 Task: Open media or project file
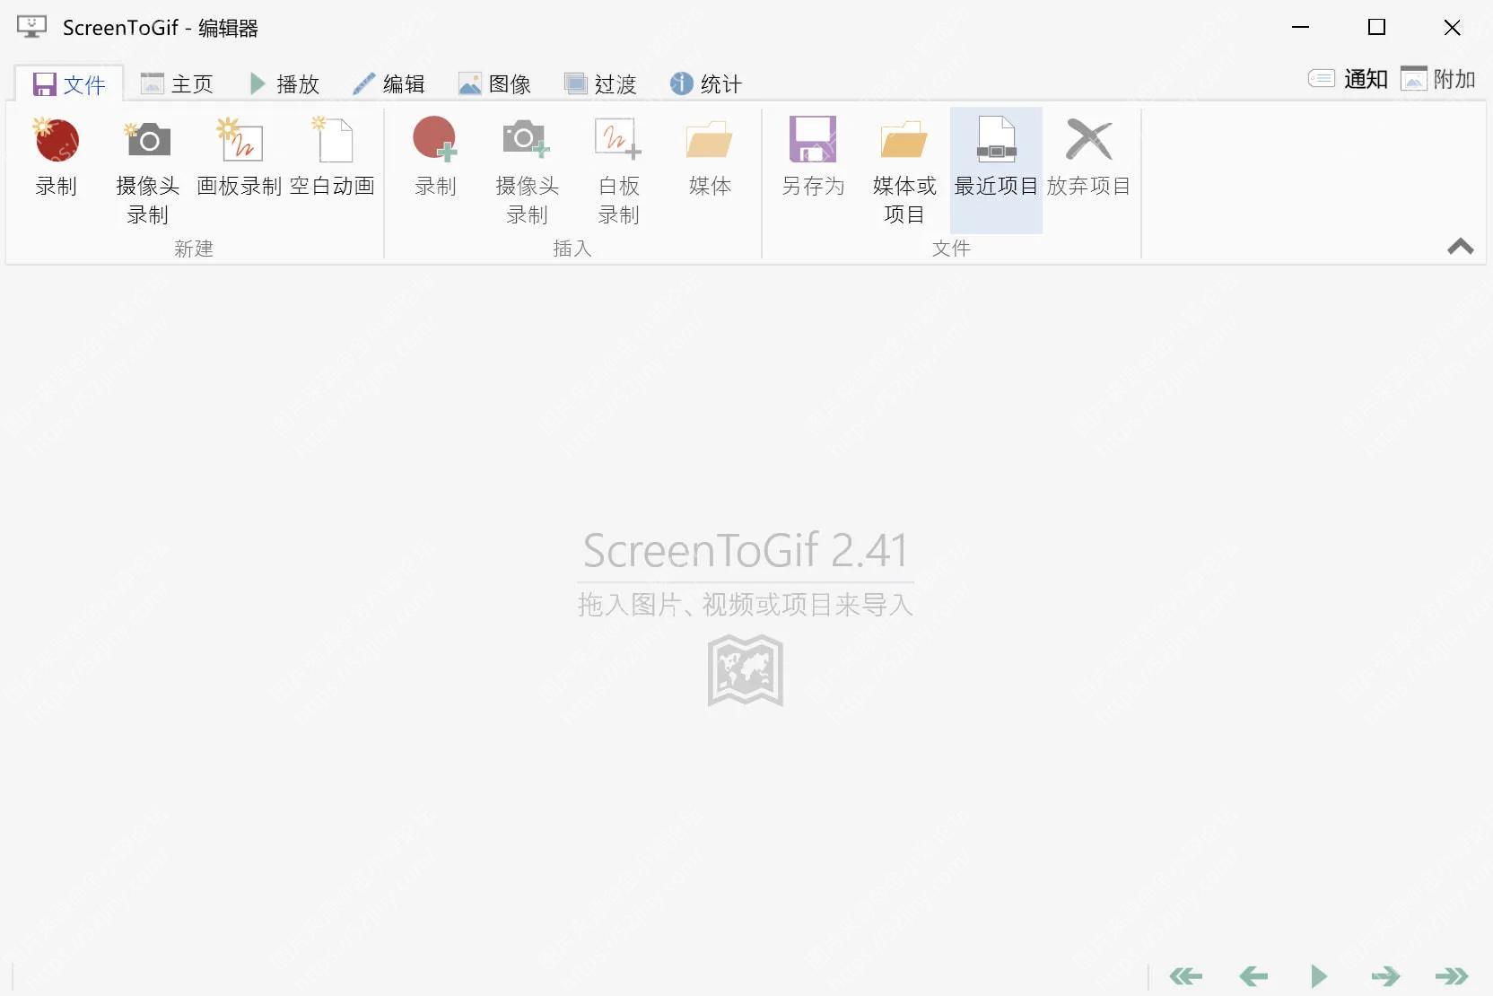click(904, 170)
